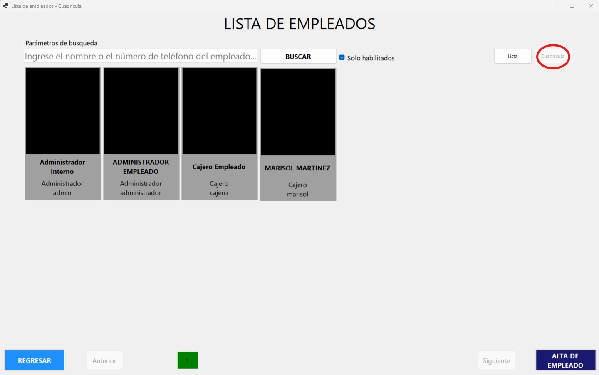Open Administrador Interno's photo thumbnail
599x375 pixels.
click(x=63, y=111)
